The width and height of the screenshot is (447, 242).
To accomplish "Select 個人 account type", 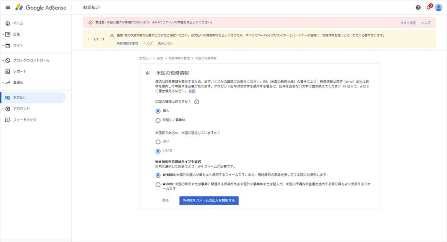I will point(158,111).
